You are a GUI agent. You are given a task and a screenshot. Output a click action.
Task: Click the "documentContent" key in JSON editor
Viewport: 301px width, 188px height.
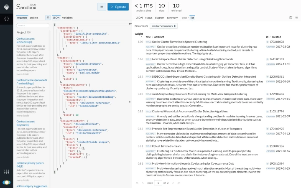coord(72,121)
